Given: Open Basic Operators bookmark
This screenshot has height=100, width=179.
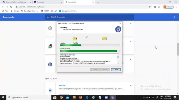Looking at the screenshot, I should (x=30, y=11).
